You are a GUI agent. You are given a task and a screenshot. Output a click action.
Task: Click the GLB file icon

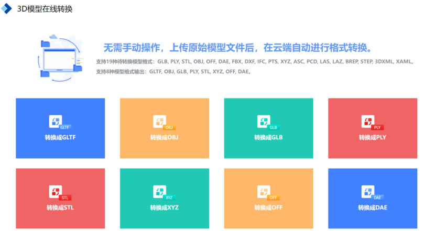click(x=265, y=122)
